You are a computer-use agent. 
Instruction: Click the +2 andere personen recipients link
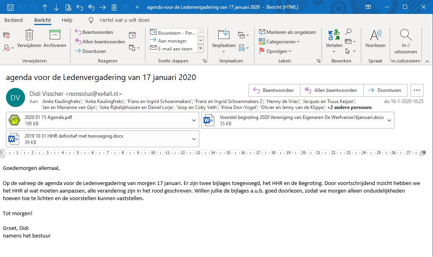click(x=349, y=107)
